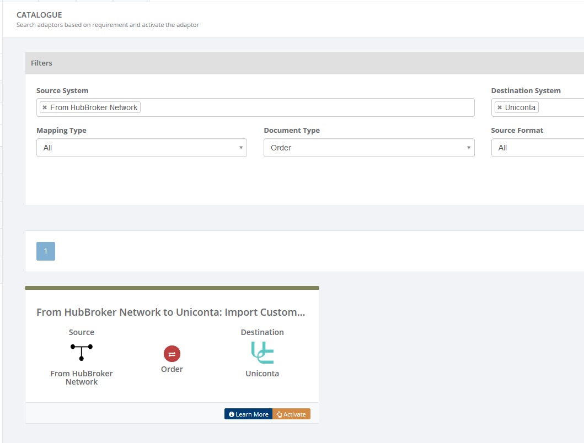Click the Source Format label
The height and width of the screenshot is (443, 584).
[517, 130]
